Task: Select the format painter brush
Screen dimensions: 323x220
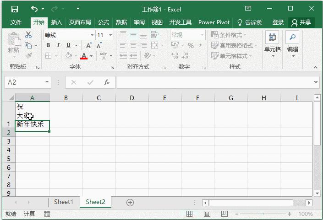Action: [28, 55]
